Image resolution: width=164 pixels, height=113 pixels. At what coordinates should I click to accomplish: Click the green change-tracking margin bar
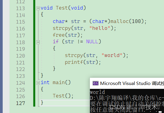[x=34, y=53]
